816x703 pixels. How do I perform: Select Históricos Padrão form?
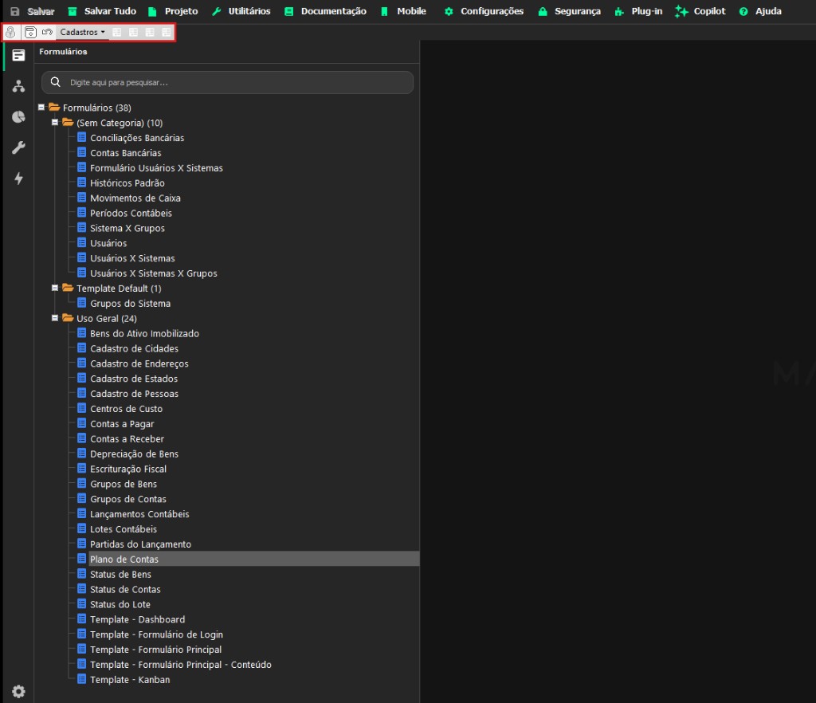[x=127, y=183]
